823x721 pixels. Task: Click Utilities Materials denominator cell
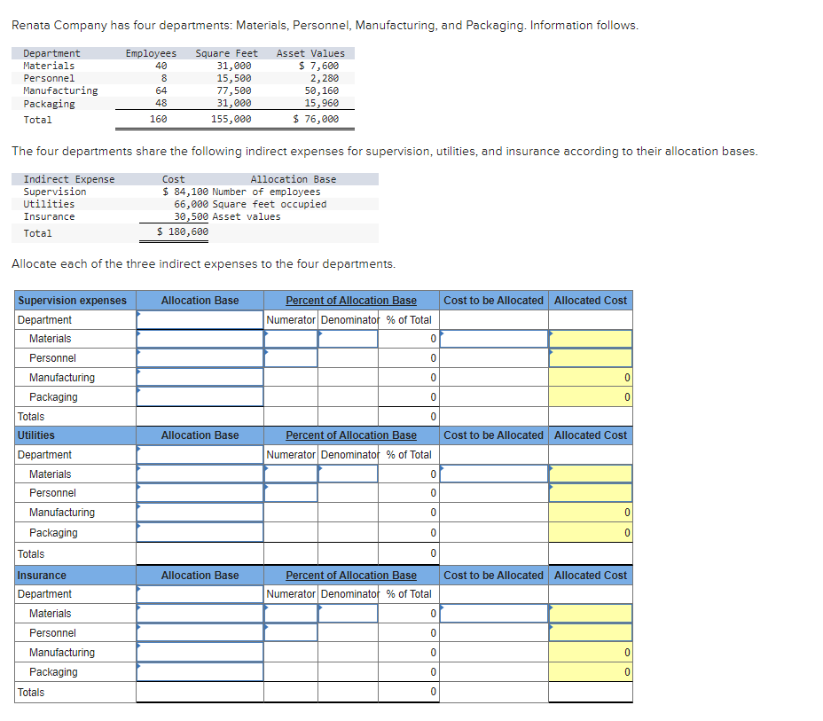tap(348, 474)
